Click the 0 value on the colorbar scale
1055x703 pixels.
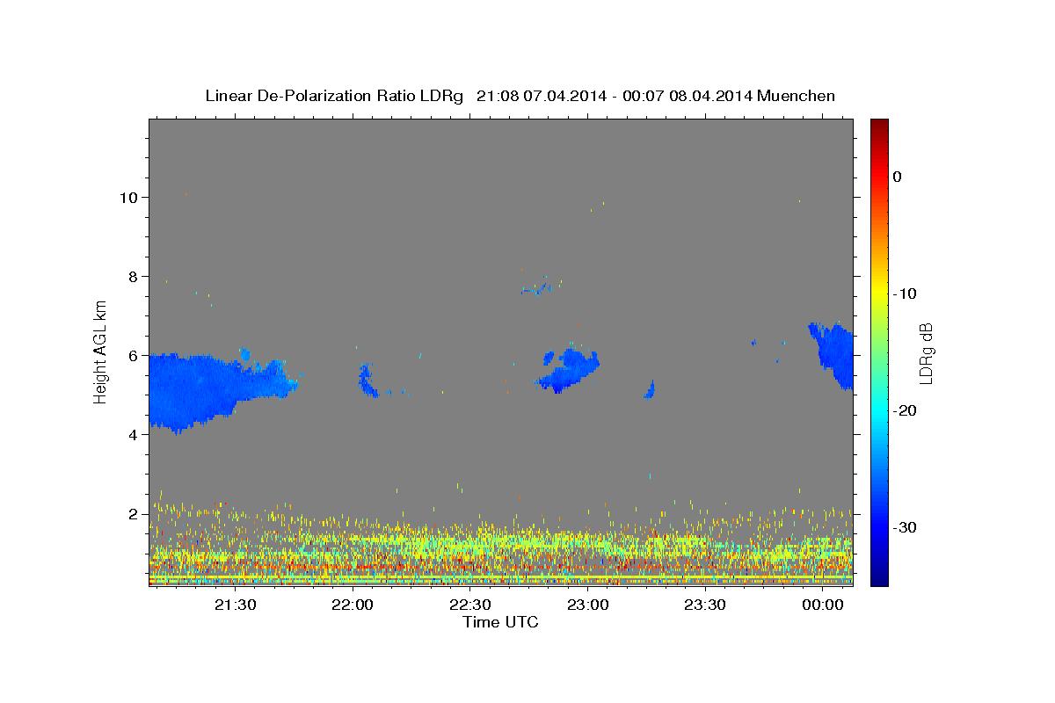click(897, 177)
